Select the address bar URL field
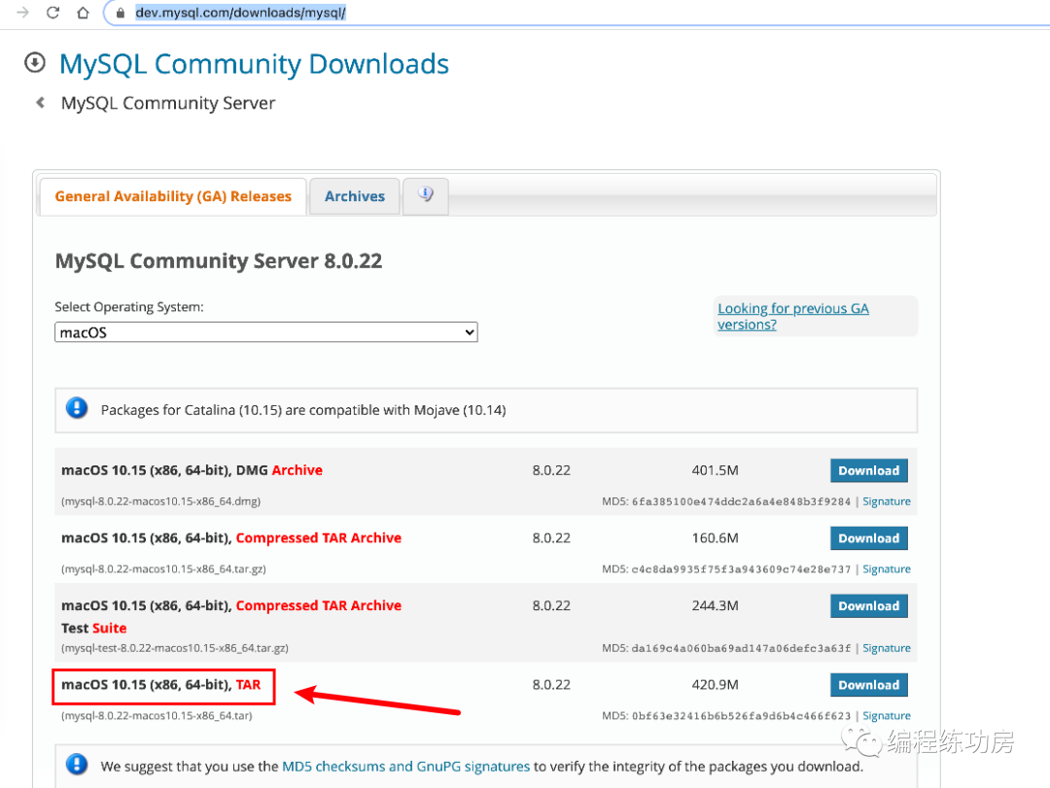Screen dimensions: 1050x788 (x=576, y=13)
